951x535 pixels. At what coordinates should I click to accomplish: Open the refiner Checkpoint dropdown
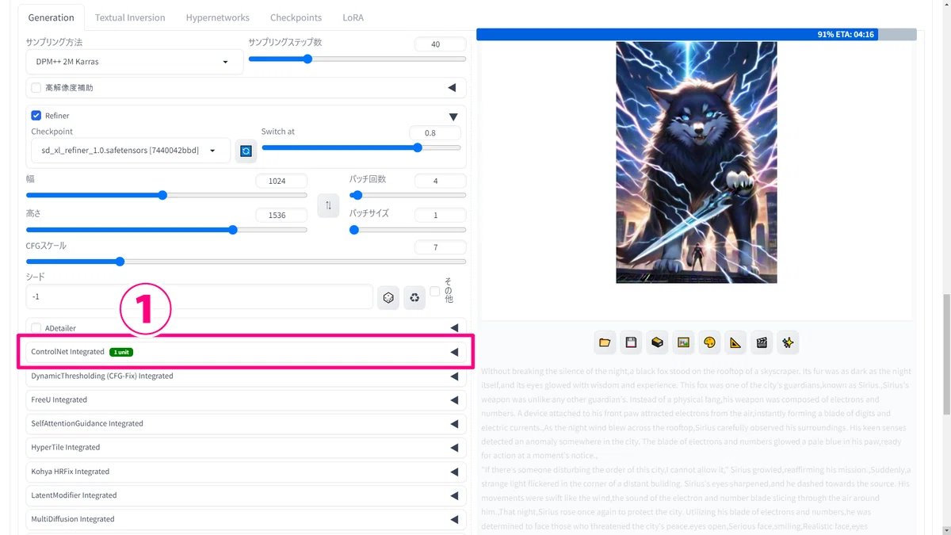[131, 151]
